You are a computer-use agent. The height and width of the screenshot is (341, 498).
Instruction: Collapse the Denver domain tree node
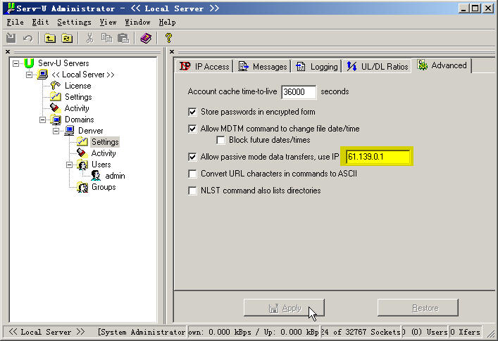(x=56, y=131)
